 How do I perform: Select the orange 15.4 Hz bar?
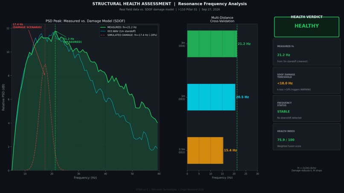pyautogui.click(x=205, y=150)
